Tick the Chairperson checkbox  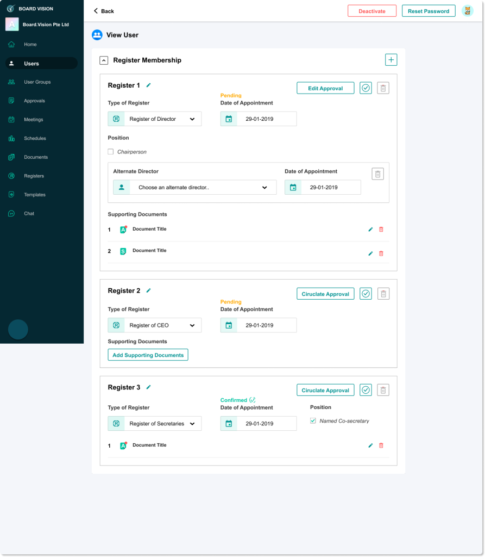[111, 152]
